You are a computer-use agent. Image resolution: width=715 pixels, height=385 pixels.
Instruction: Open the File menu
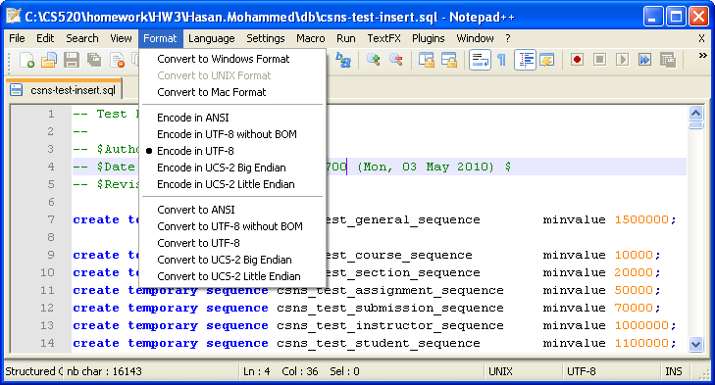point(17,38)
